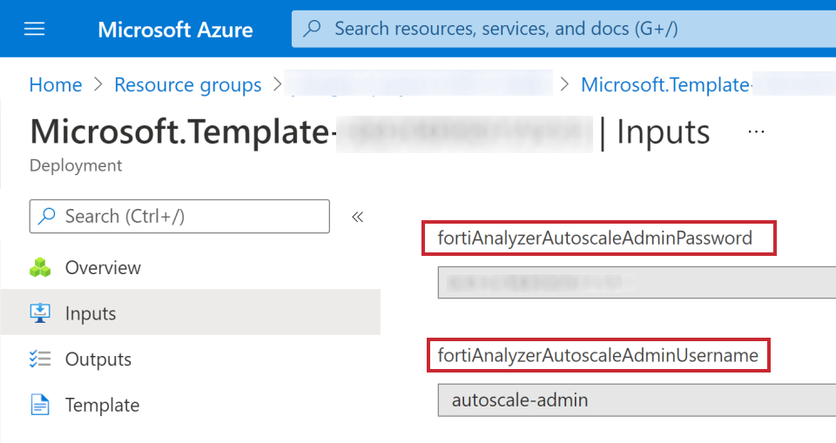Focus the sidebar Search (Ctrl+/) field
Image resolution: width=836 pixels, height=443 pixels.
click(179, 217)
